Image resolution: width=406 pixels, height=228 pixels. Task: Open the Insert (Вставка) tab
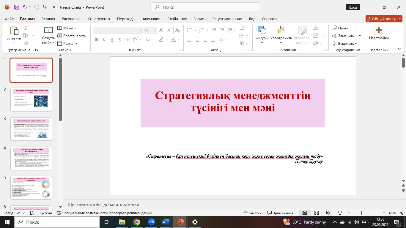[x=48, y=19]
